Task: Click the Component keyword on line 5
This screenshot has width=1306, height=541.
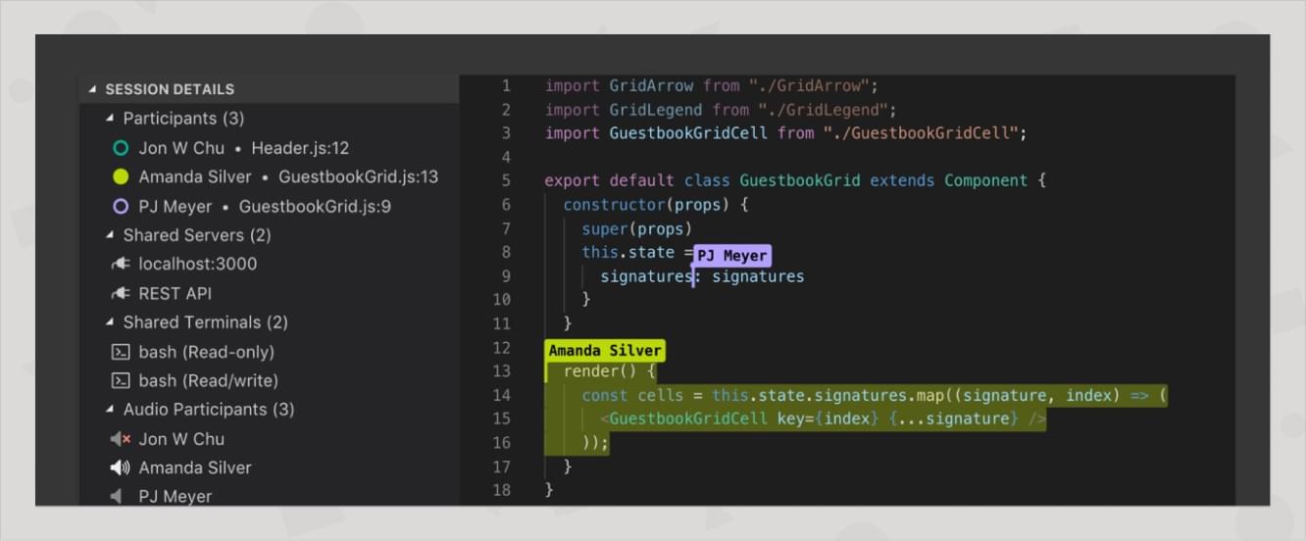Action: point(985,181)
